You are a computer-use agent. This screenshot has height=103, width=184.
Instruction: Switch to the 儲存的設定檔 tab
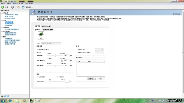click(x=46, y=26)
